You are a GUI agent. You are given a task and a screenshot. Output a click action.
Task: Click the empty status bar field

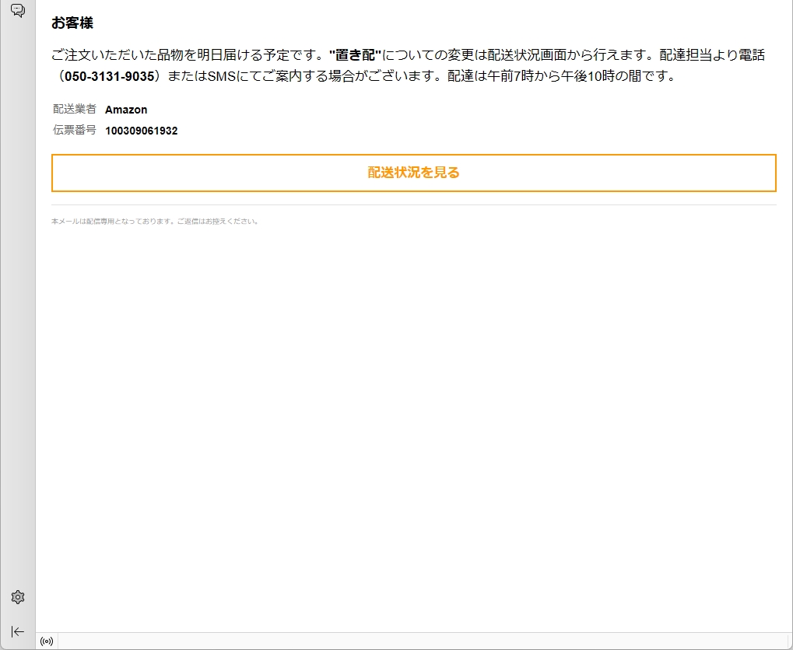pos(420,641)
